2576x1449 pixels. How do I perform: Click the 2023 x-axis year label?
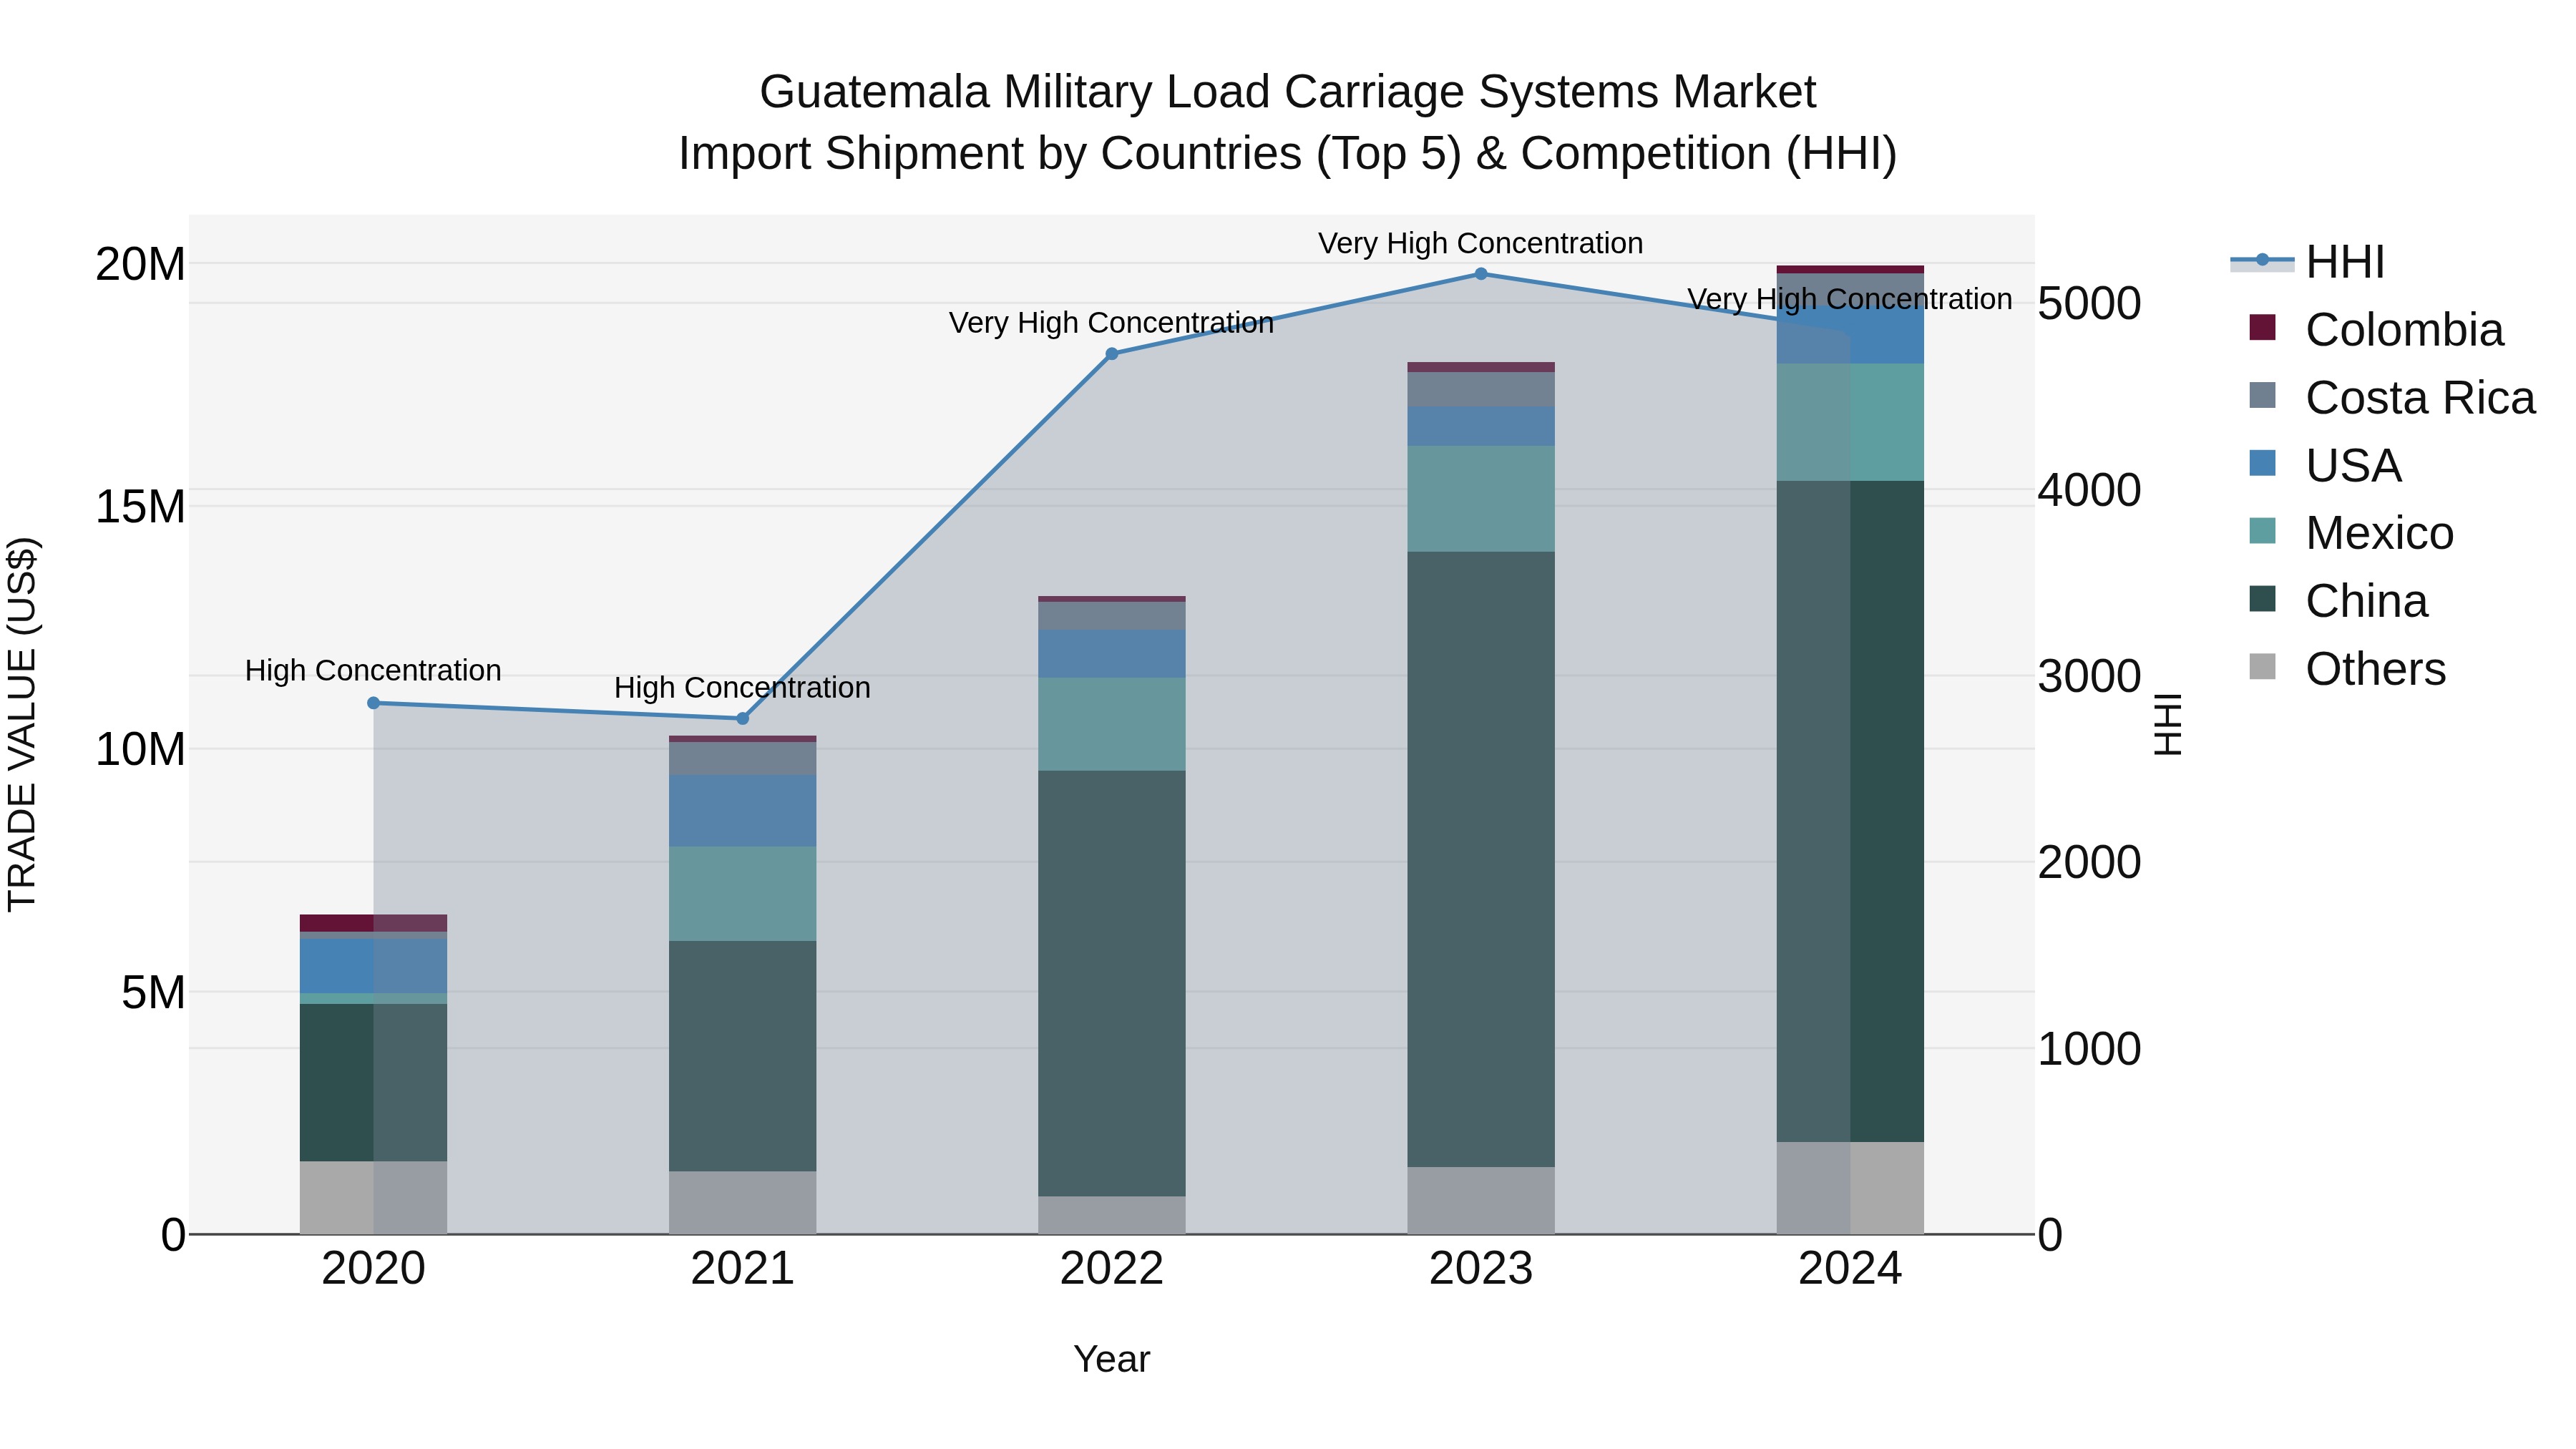[1481, 1269]
